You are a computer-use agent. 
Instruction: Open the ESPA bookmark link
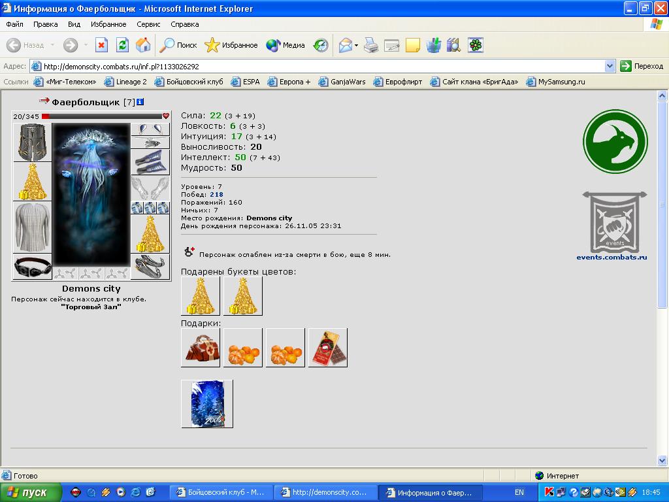point(246,82)
